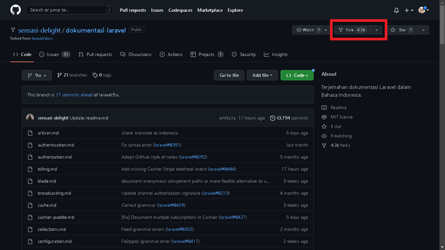Open the artisan.md file

point(48,133)
